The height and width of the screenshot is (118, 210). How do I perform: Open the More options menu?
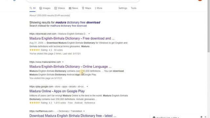(99, 8)
